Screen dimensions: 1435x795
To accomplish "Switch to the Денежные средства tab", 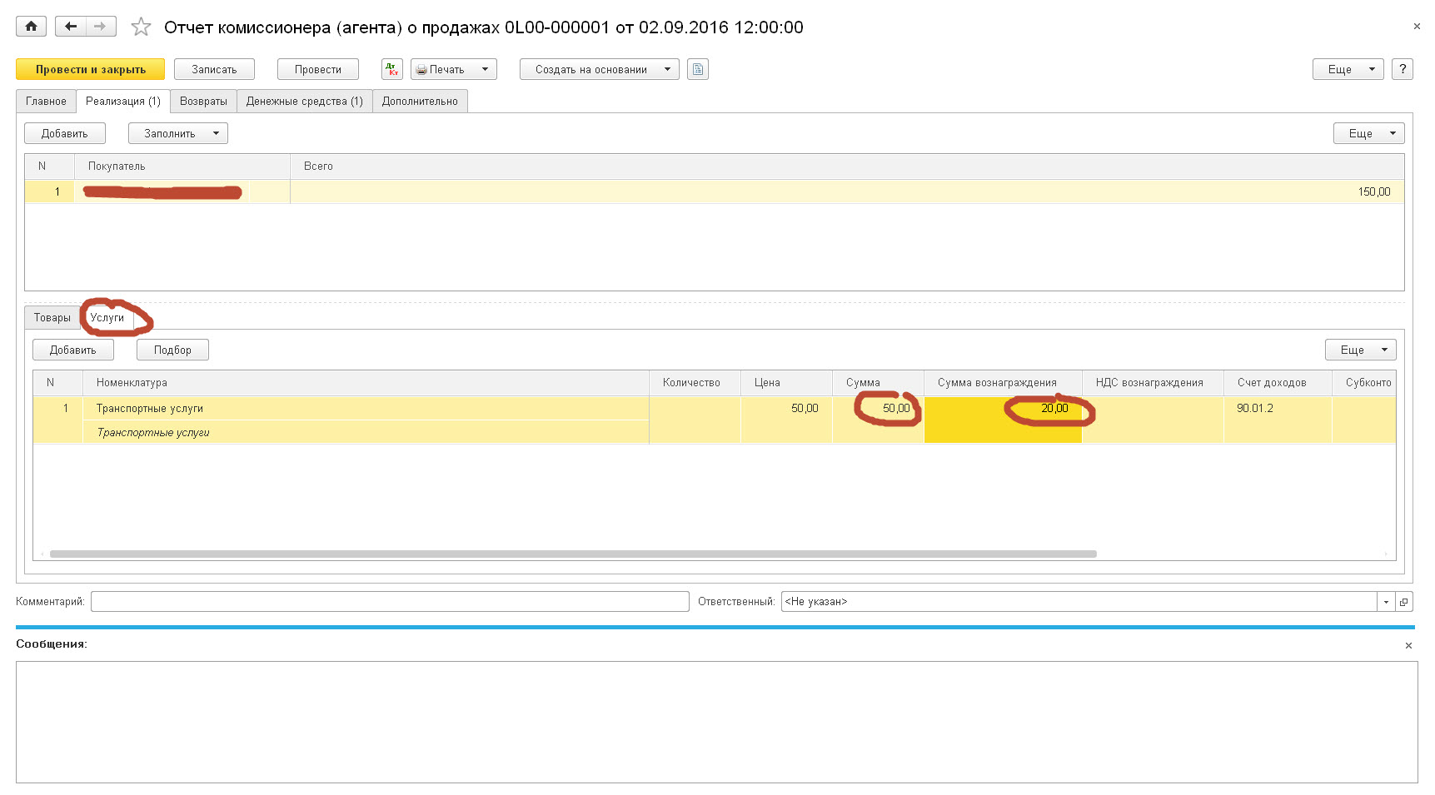I will tap(304, 102).
